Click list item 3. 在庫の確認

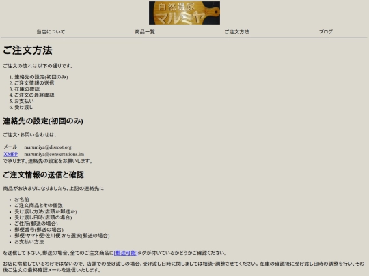point(27,89)
